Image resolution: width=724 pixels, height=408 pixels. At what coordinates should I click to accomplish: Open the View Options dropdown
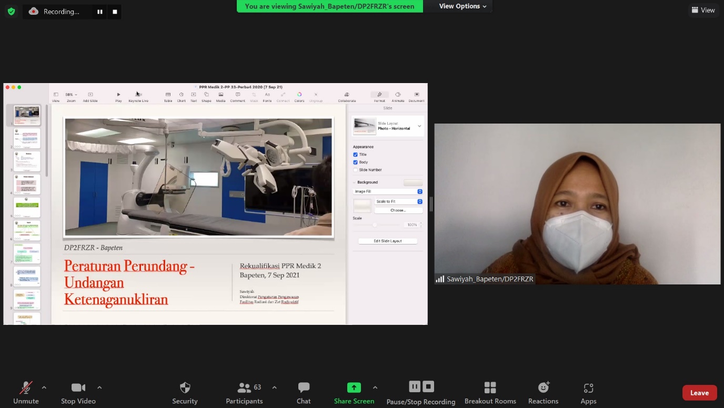(462, 6)
